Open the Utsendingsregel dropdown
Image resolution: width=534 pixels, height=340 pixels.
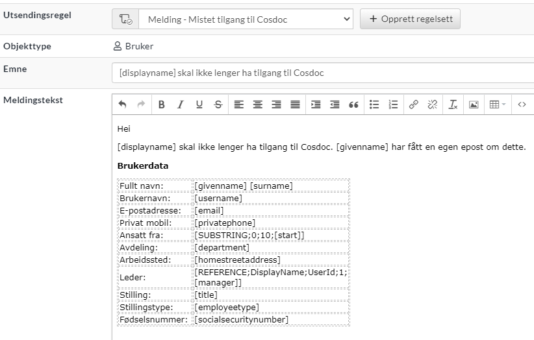pyautogui.click(x=246, y=19)
